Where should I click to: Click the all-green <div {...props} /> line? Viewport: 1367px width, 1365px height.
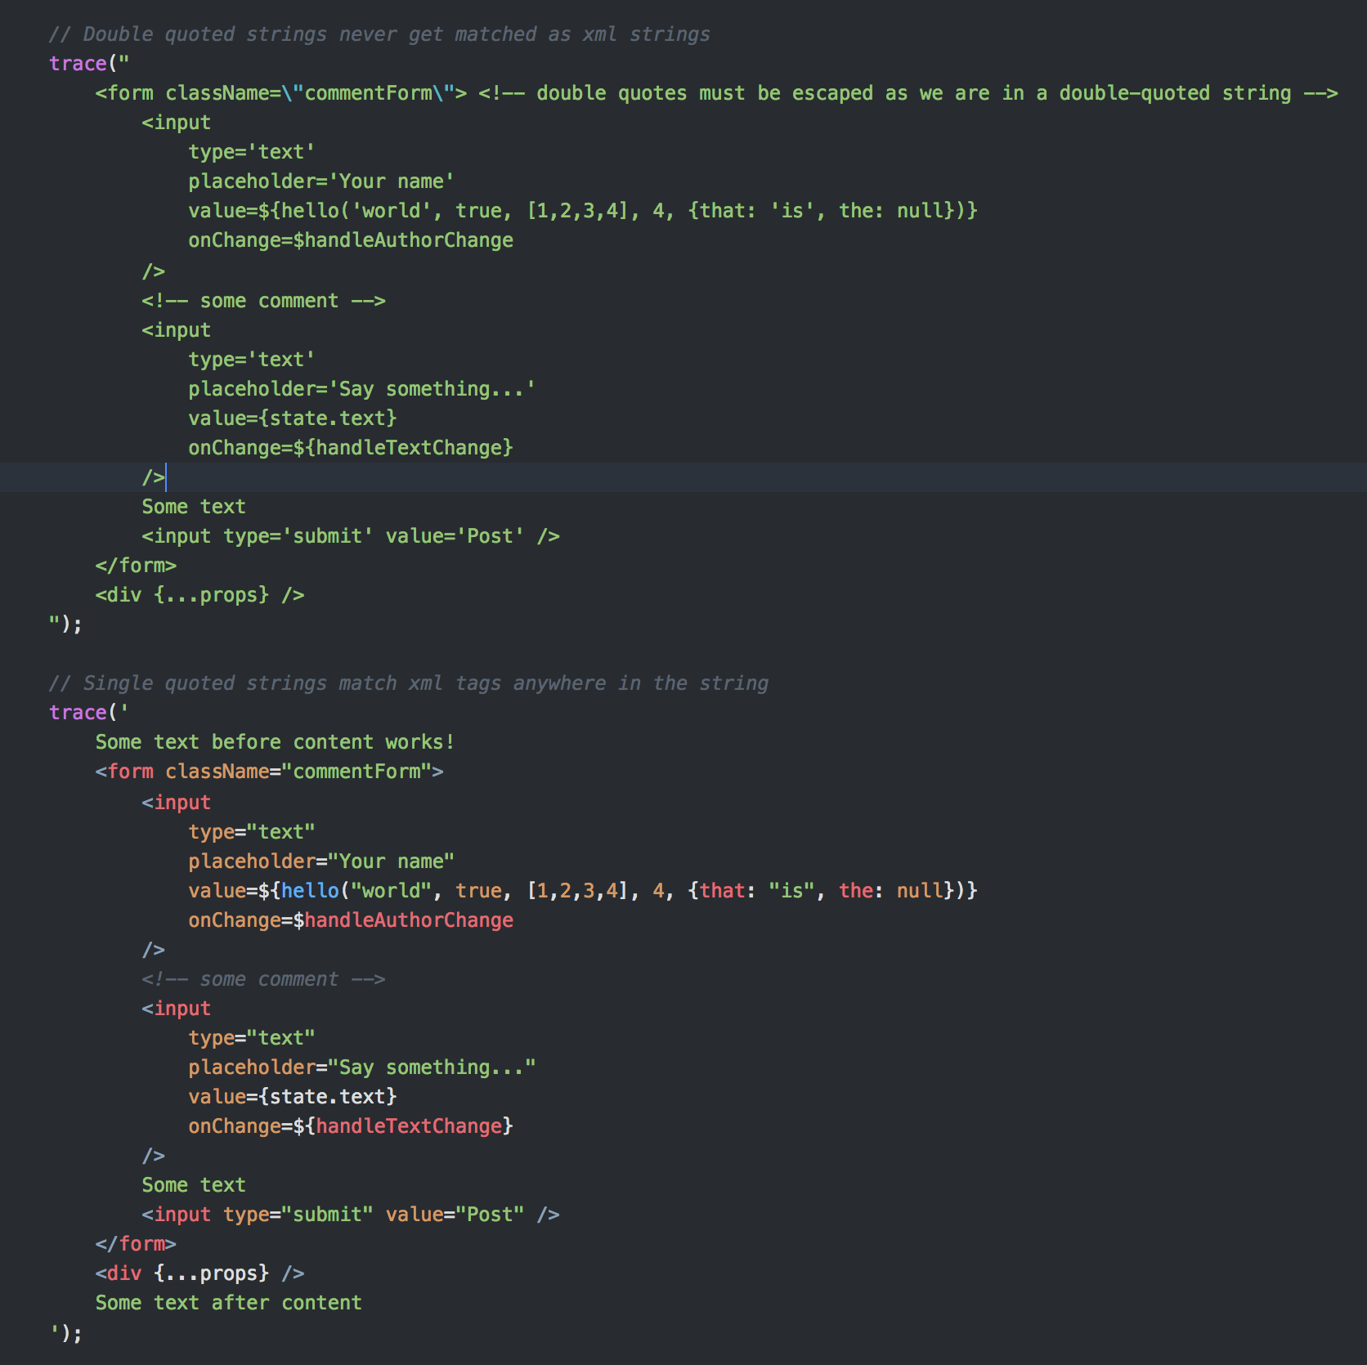[x=199, y=595]
